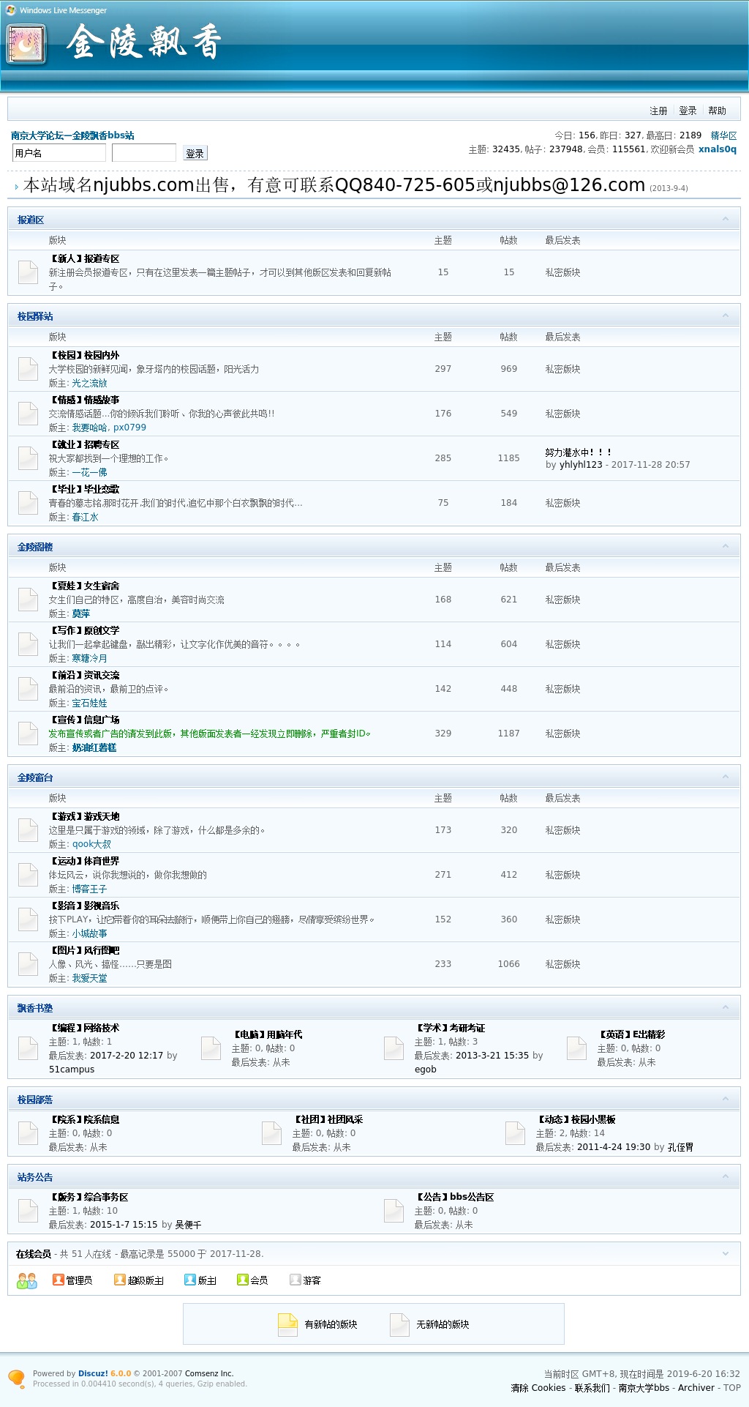Click forum icon beside 【院系】院系信息
The height and width of the screenshot is (1407, 749).
pos(28,1133)
